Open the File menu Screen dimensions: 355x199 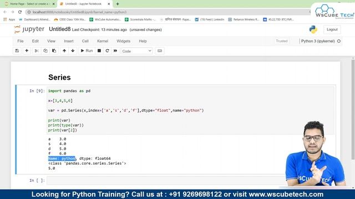click(x=21, y=41)
